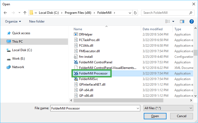The height and width of the screenshot is (123, 198).
Task: Open the Organize menu
Action: click(13, 21)
